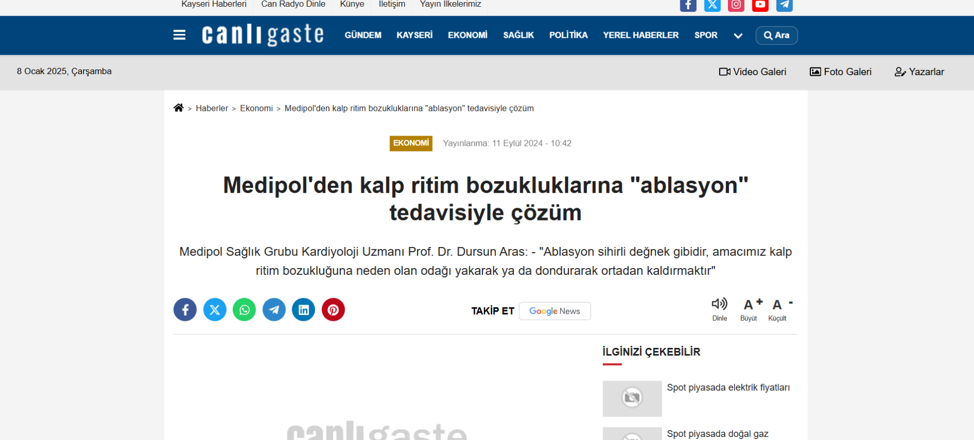Open the Ara search button
974x440 pixels.
coord(777,35)
